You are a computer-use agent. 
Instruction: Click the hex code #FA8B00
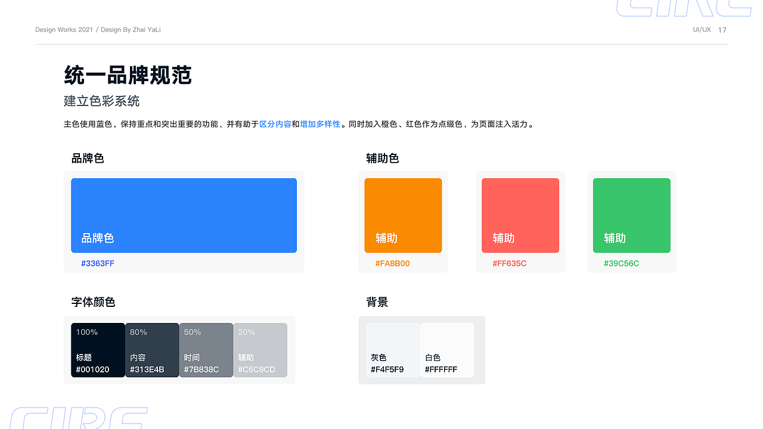[x=393, y=263]
